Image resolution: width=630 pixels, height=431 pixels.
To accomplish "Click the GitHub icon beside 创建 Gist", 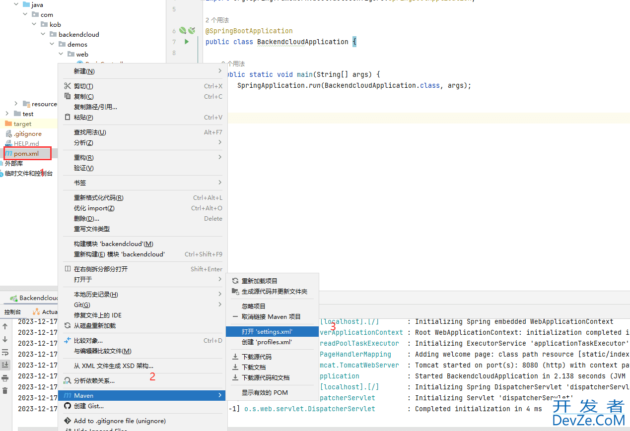I will pos(68,406).
